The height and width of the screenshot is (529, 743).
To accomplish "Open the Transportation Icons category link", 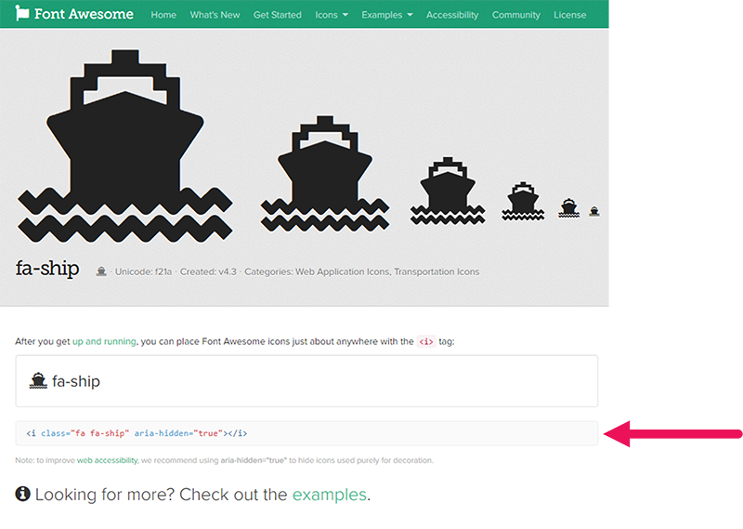I will point(437,271).
